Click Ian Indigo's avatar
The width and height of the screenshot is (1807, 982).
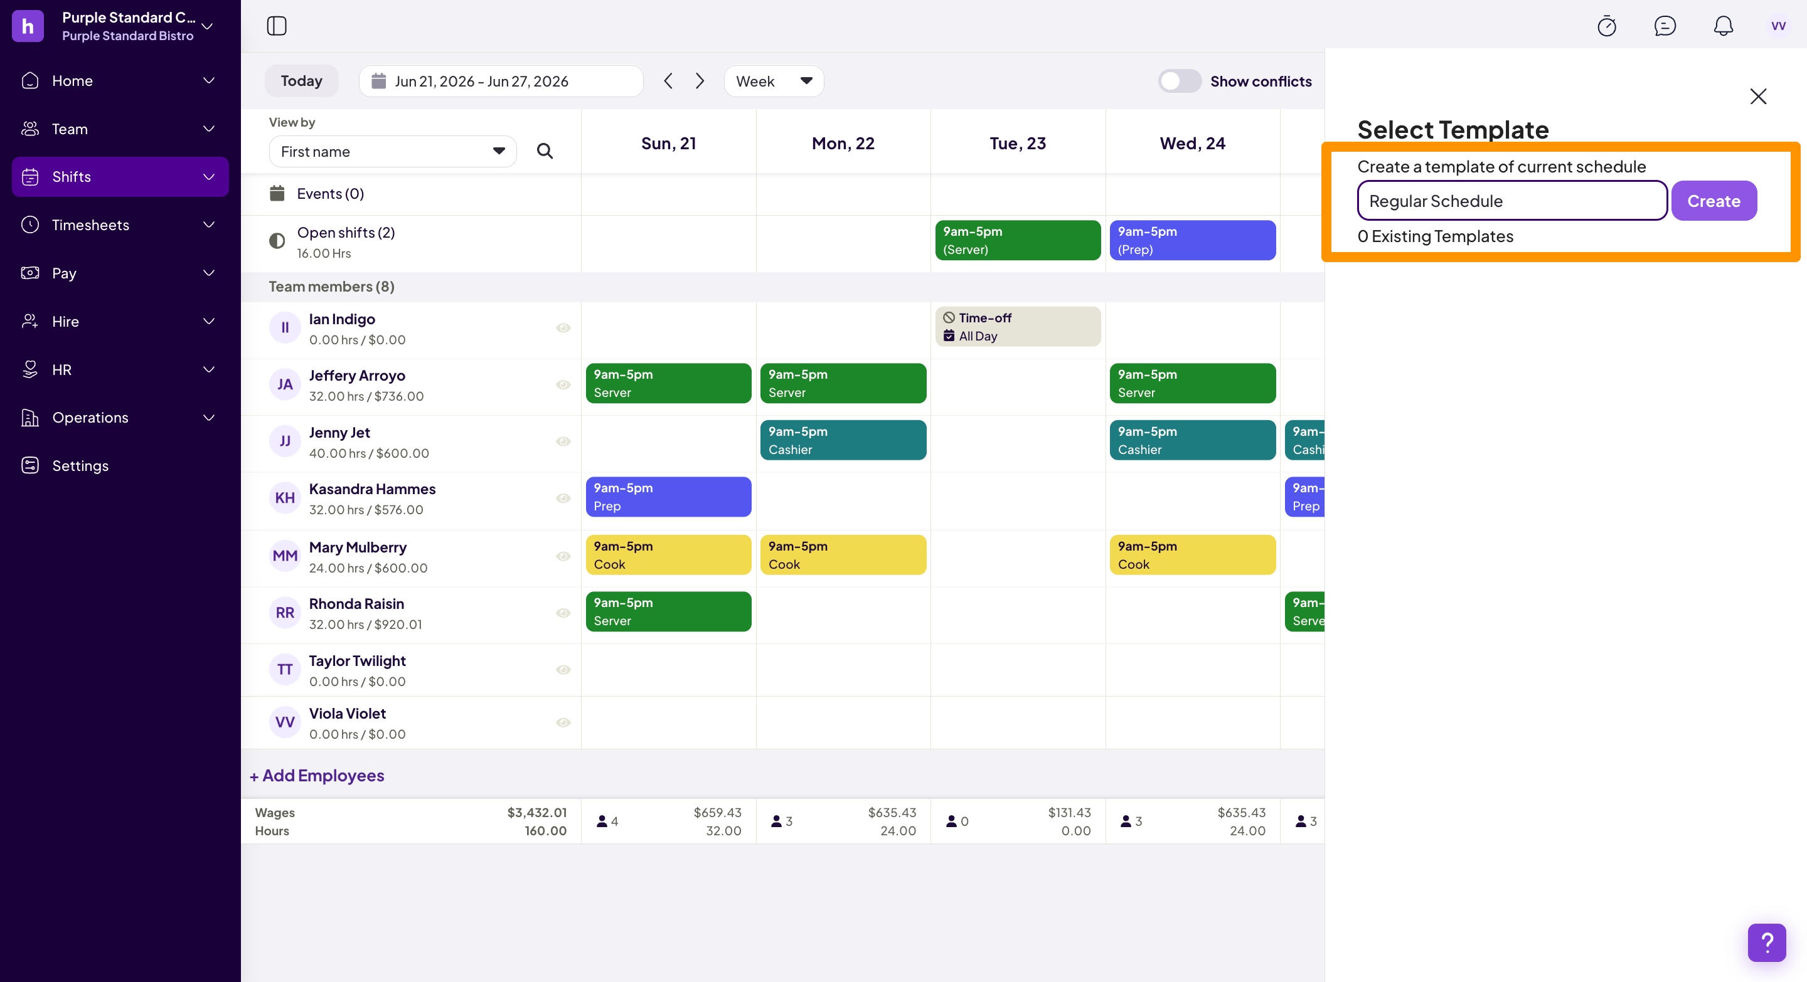coord(285,327)
